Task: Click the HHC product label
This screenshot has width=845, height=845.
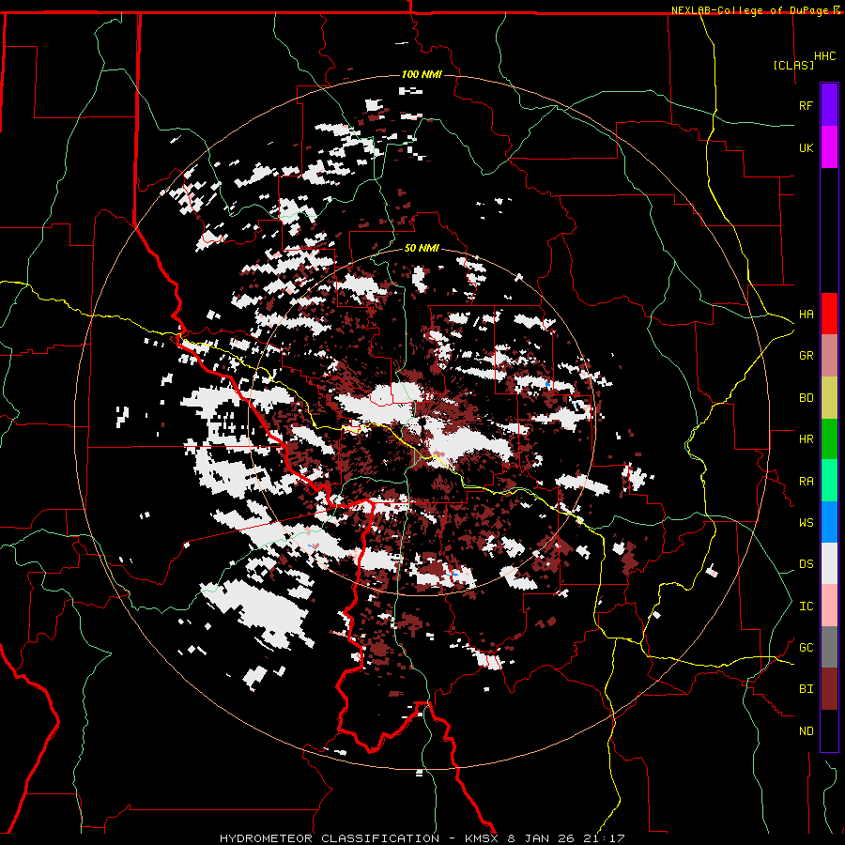Action: coord(825,56)
